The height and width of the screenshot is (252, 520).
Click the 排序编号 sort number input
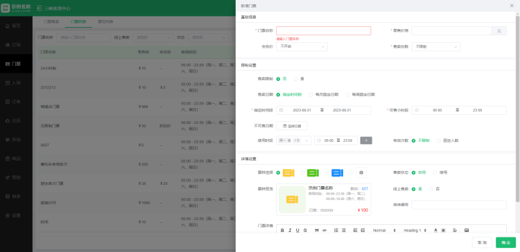click(x=459, y=205)
